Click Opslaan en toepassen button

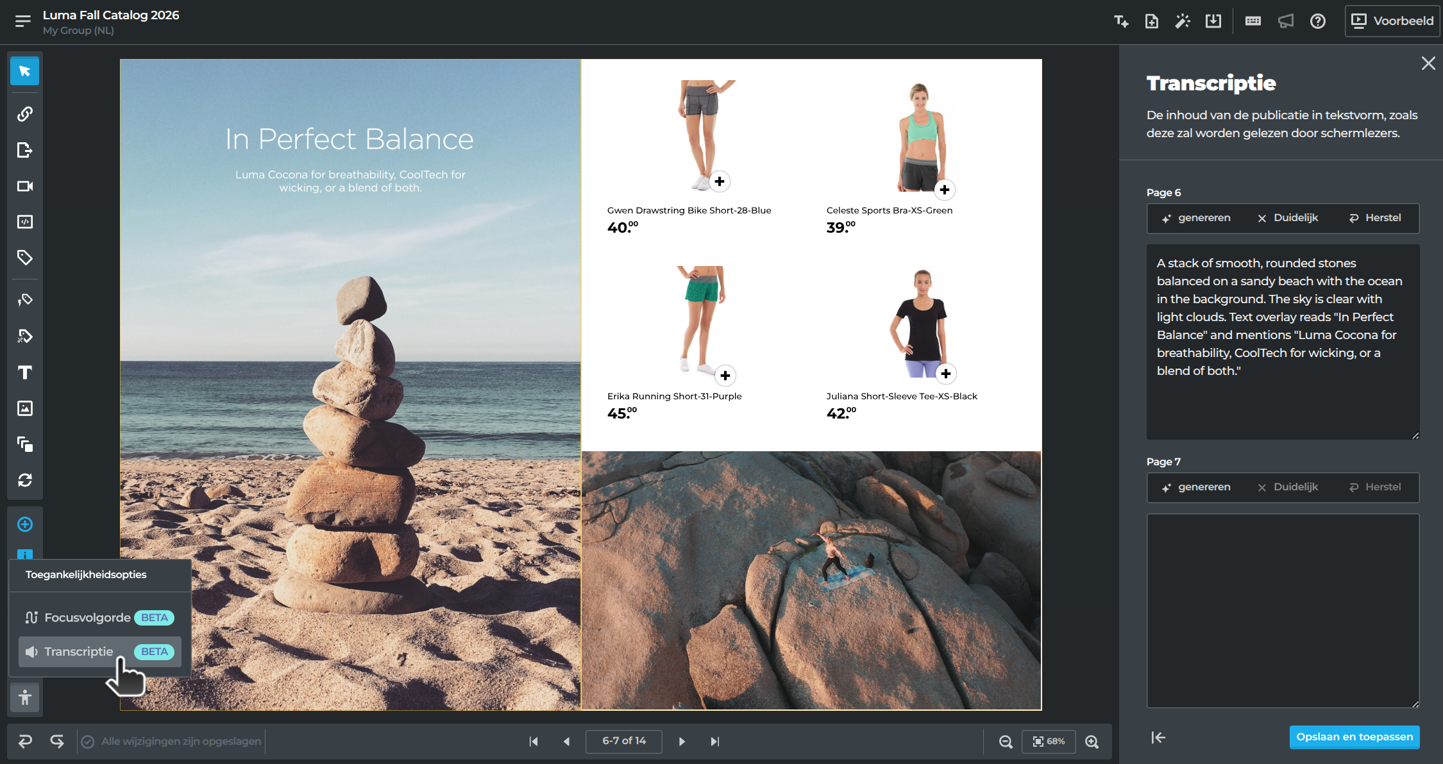(x=1354, y=737)
